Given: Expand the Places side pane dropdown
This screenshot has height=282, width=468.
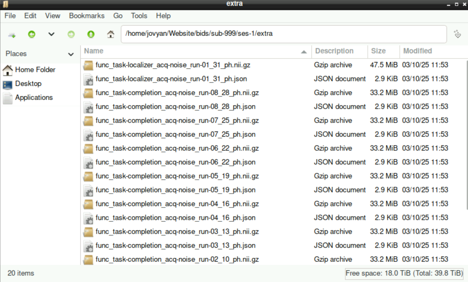Looking at the screenshot, I should pyautogui.click(x=71, y=54).
